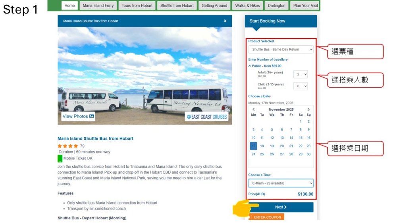Viewport: 397px width, 223px height.
Task: Select November 20 in the calendar
Action: point(282,146)
